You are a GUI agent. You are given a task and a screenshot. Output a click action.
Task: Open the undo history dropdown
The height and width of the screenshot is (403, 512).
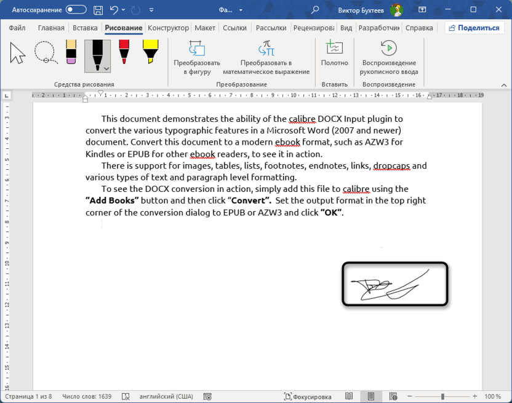pyautogui.click(x=123, y=10)
